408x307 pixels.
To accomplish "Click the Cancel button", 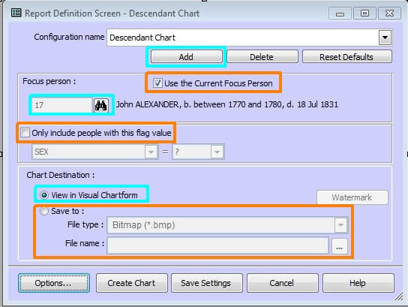I will pos(282,283).
